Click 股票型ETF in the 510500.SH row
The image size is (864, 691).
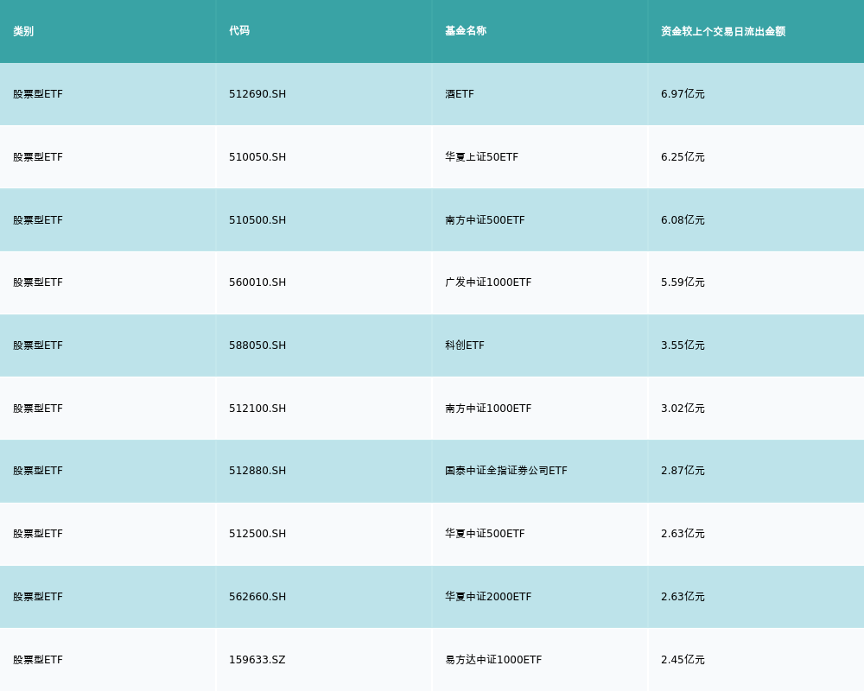38,220
